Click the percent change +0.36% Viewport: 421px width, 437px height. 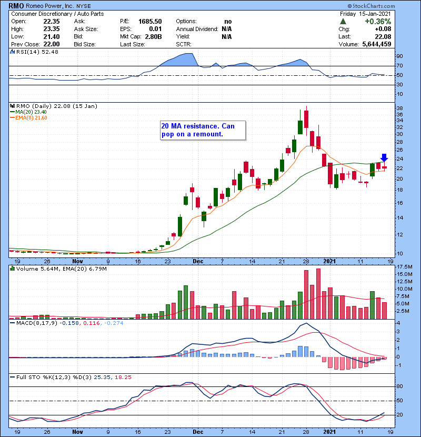(378, 22)
